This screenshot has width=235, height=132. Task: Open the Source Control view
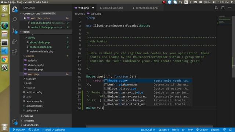pos(15,31)
